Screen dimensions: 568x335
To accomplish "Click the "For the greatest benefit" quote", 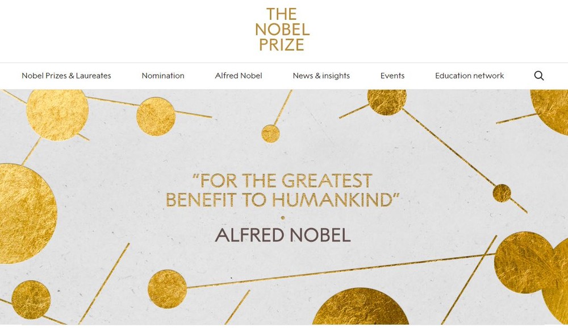I will (282, 191).
